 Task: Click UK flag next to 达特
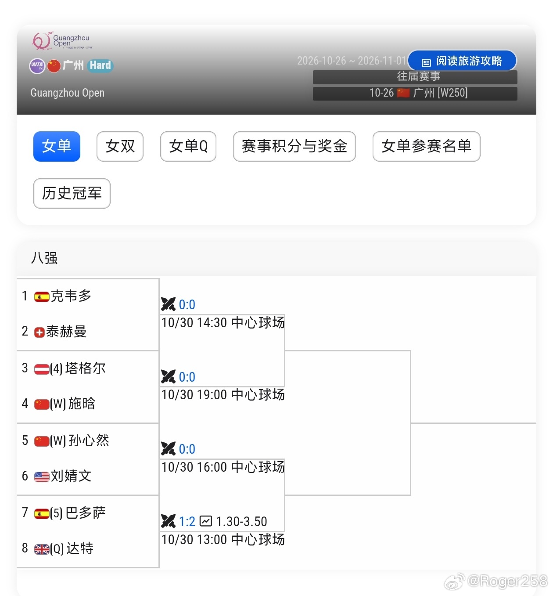point(42,549)
